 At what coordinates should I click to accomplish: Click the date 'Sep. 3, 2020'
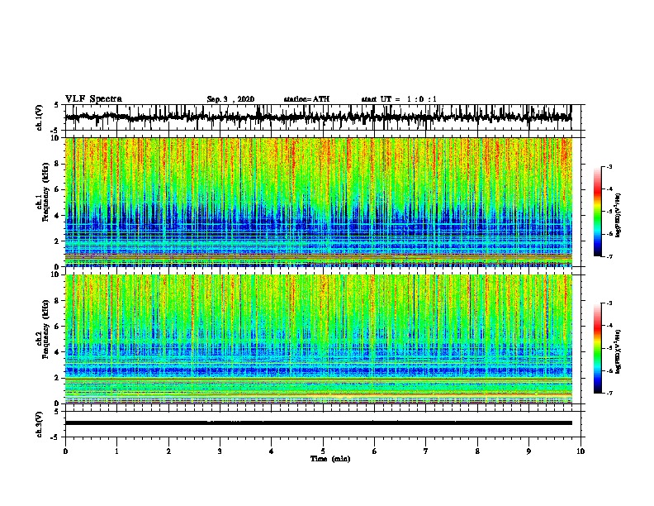click(230, 99)
